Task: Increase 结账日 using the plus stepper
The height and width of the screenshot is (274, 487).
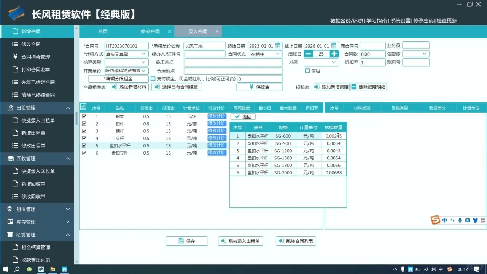Action: point(334,54)
